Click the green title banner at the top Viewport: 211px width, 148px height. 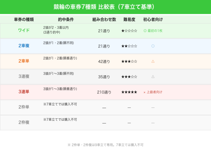pos(105,7)
